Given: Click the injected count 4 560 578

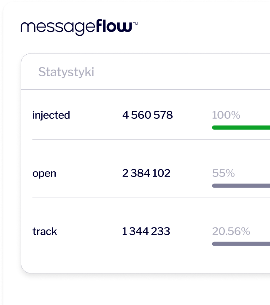Looking at the screenshot, I should pyautogui.click(x=148, y=115).
